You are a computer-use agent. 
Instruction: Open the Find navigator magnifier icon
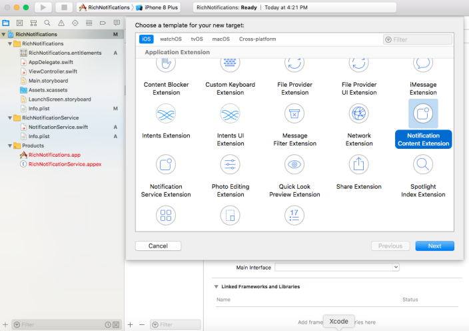47,23
